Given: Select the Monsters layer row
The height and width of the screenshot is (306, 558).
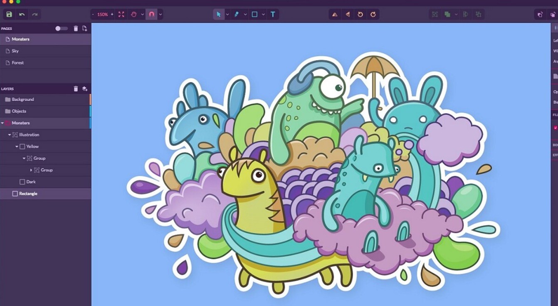Looking at the screenshot, I should (x=45, y=123).
